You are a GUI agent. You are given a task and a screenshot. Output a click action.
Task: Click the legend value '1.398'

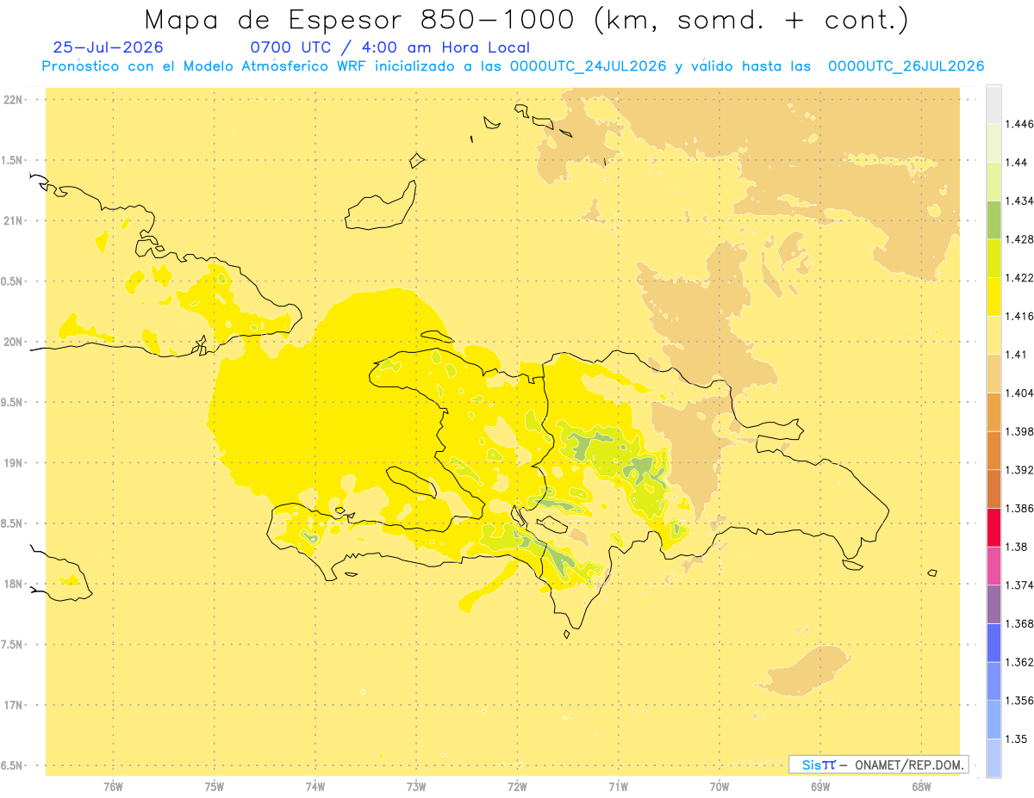[1020, 431]
